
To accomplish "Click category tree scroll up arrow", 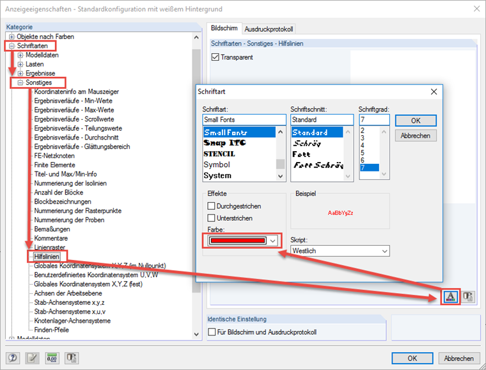I will pyautogui.click(x=196, y=37).
